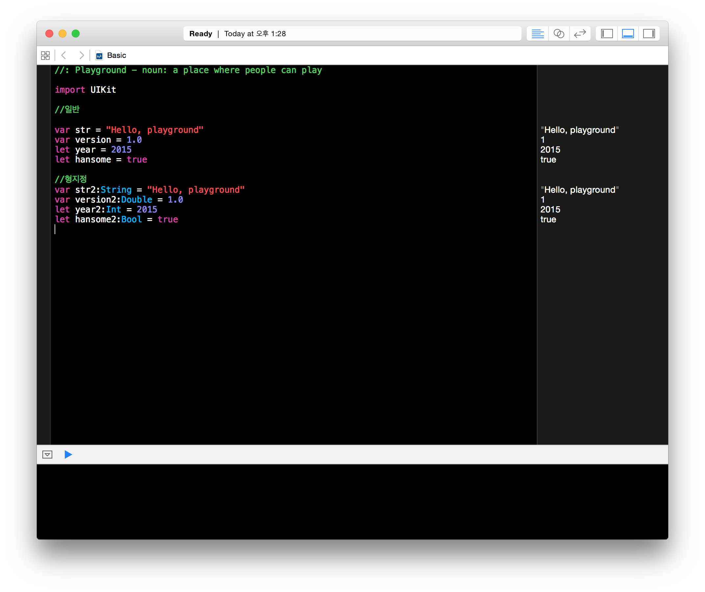Toggle the Utilities panel

pos(648,34)
